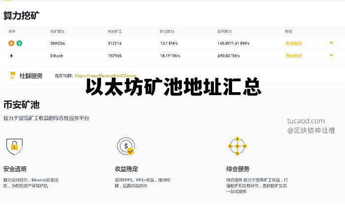
Task: Click the 算力挖矿 section heading
Action: (x=21, y=16)
